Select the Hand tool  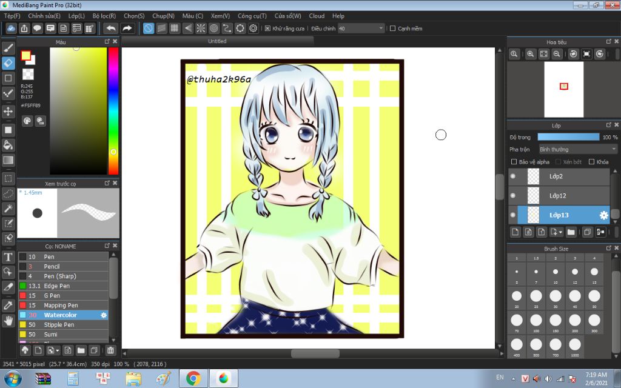8,320
